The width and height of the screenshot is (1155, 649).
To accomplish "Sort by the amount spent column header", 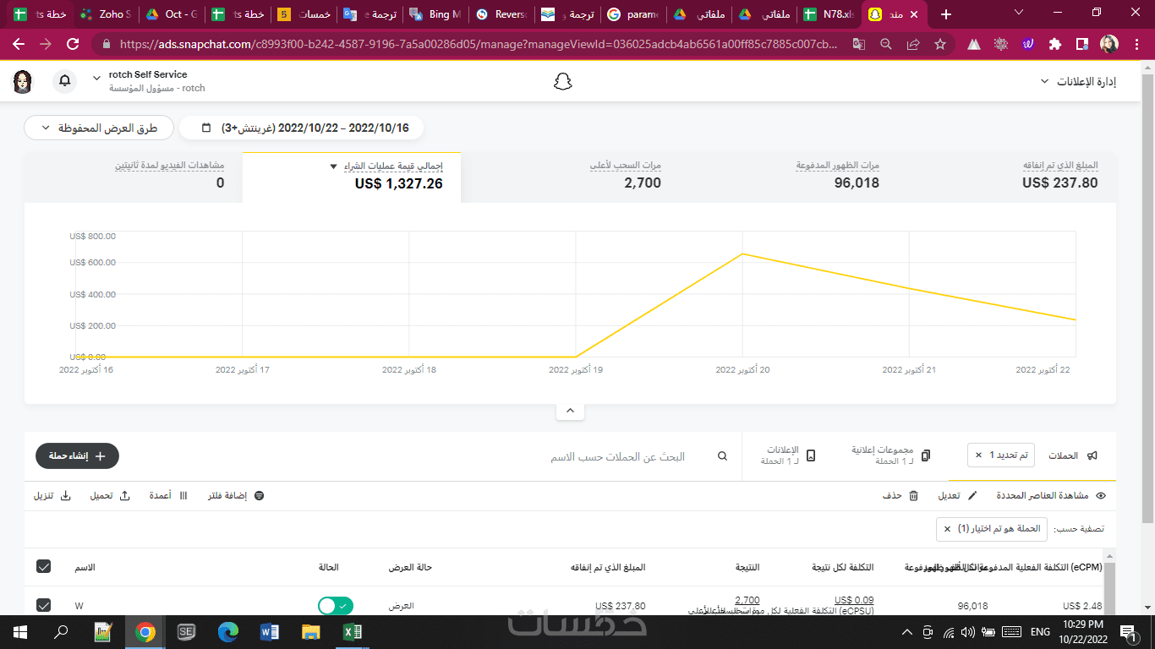I will click(608, 567).
